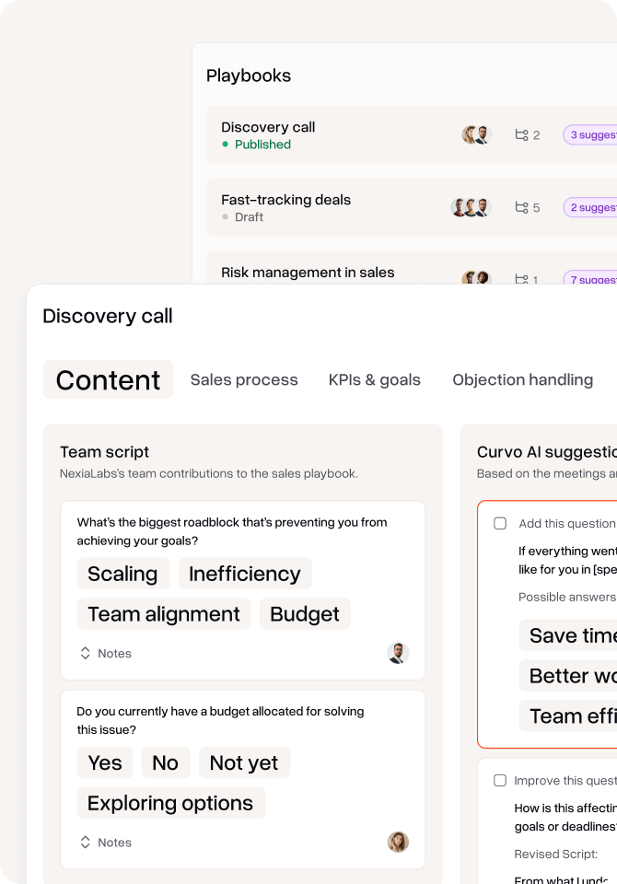Click avatars on the Discovery call playbook row
Image resolution: width=617 pixels, height=884 pixels.
[x=476, y=135]
